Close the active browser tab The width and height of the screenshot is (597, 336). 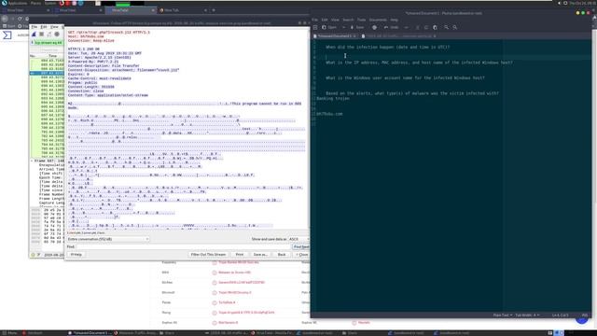pyautogui.click(x=153, y=10)
